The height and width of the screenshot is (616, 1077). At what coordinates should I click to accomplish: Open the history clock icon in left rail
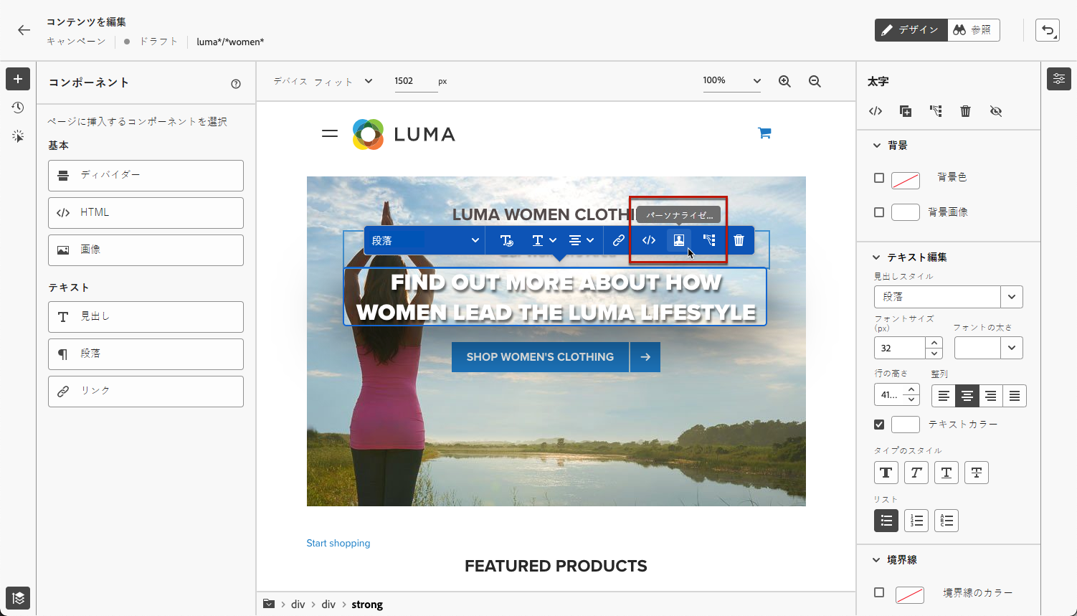[x=18, y=108]
